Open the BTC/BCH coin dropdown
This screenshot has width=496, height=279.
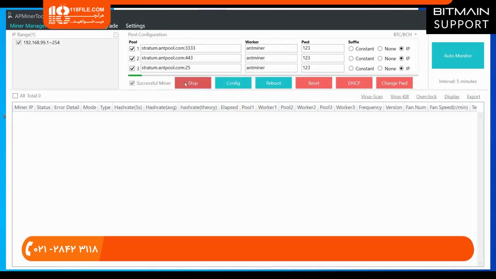pyautogui.click(x=405, y=34)
